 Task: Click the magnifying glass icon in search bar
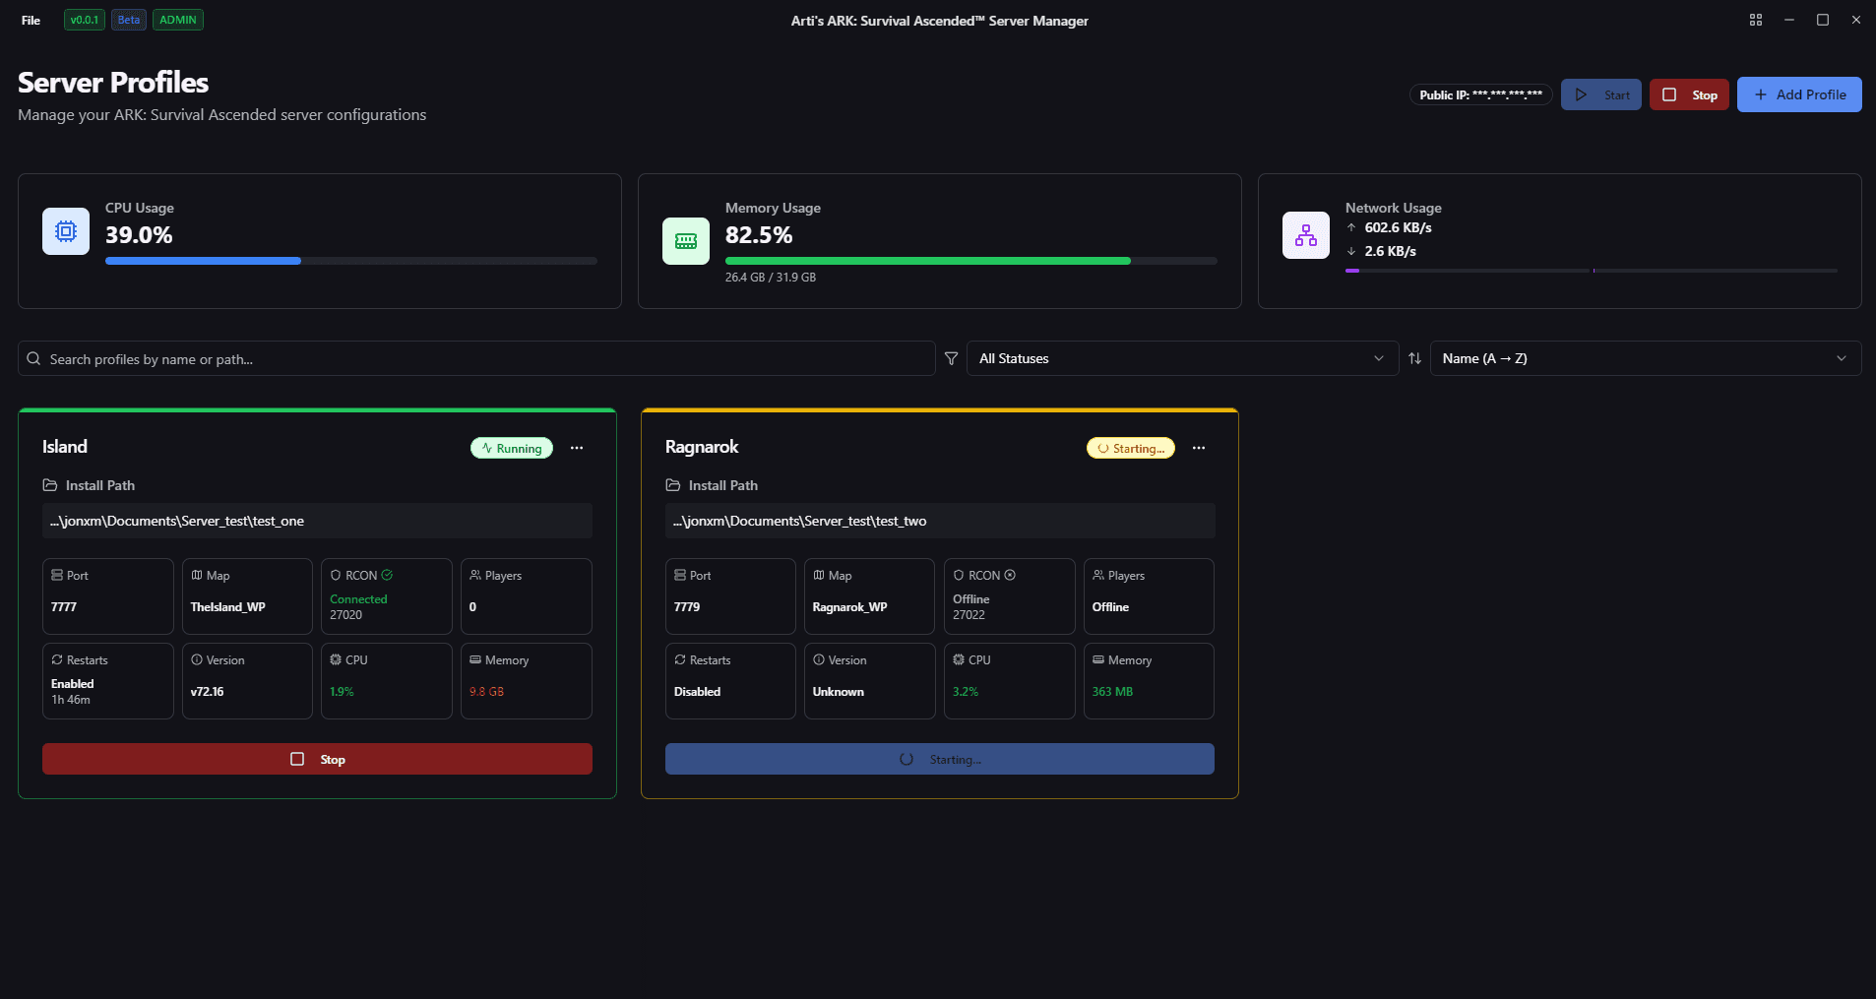click(x=33, y=358)
